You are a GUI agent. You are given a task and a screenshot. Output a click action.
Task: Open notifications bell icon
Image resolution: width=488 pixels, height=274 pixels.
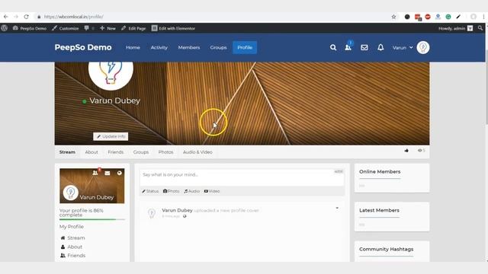tap(380, 47)
